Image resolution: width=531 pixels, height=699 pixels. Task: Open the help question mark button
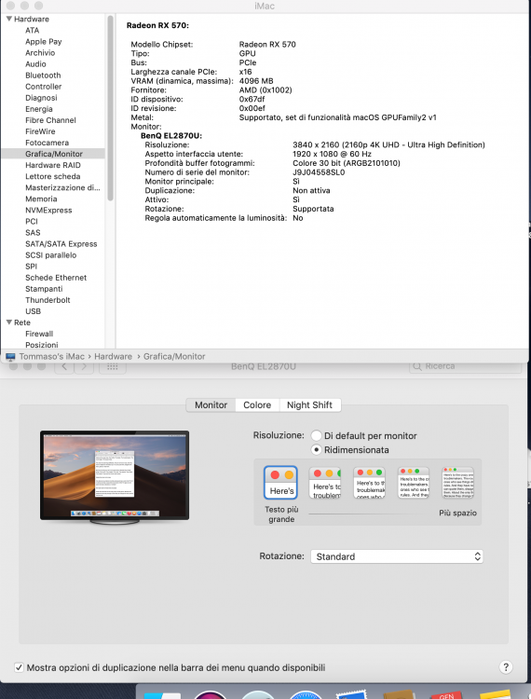coord(506,667)
